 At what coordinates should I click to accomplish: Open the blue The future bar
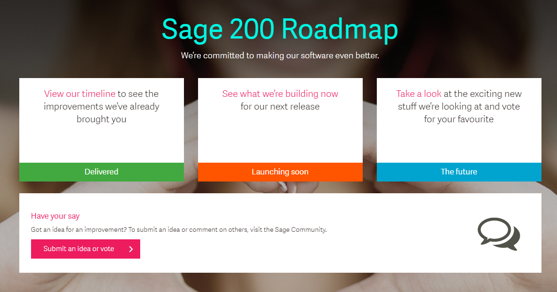pyautogui.click(x=459, y=172)
